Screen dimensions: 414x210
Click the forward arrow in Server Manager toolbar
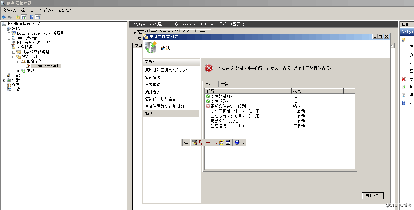(x=10, y=17)
